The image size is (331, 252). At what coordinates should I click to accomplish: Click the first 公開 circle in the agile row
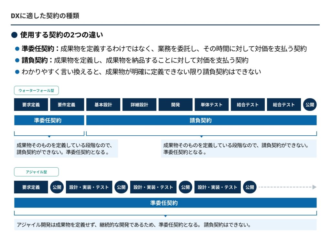[57, 187]
